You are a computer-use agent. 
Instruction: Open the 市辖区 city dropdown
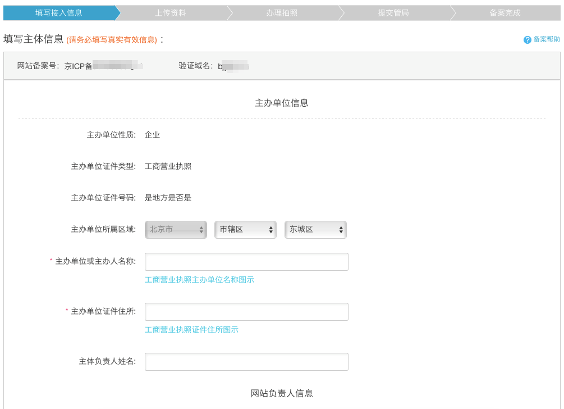(x=245, y=229)
